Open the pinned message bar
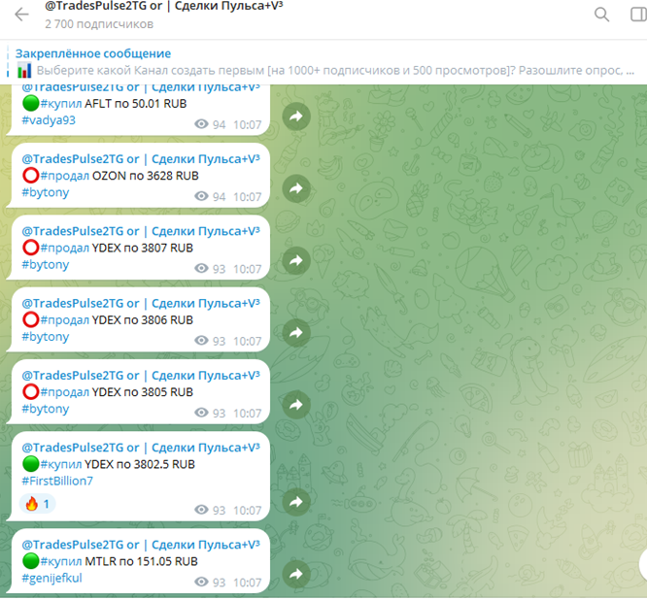Viewport: 647px width, 600px height. [323, 62]
